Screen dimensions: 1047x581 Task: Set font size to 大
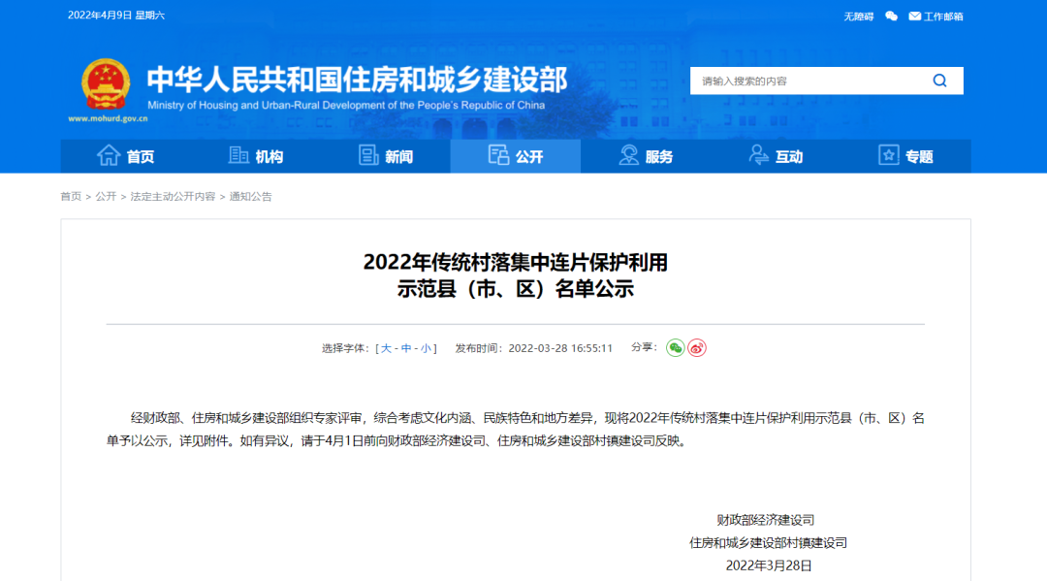coord(386,348)
